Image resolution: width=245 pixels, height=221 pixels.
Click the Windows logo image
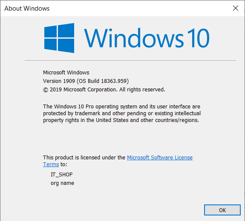(59, 38)
